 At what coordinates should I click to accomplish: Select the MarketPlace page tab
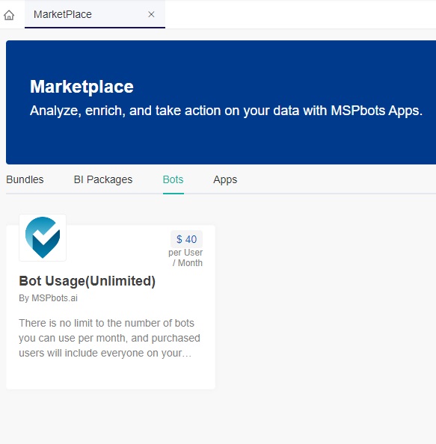[x=95, y=14]
